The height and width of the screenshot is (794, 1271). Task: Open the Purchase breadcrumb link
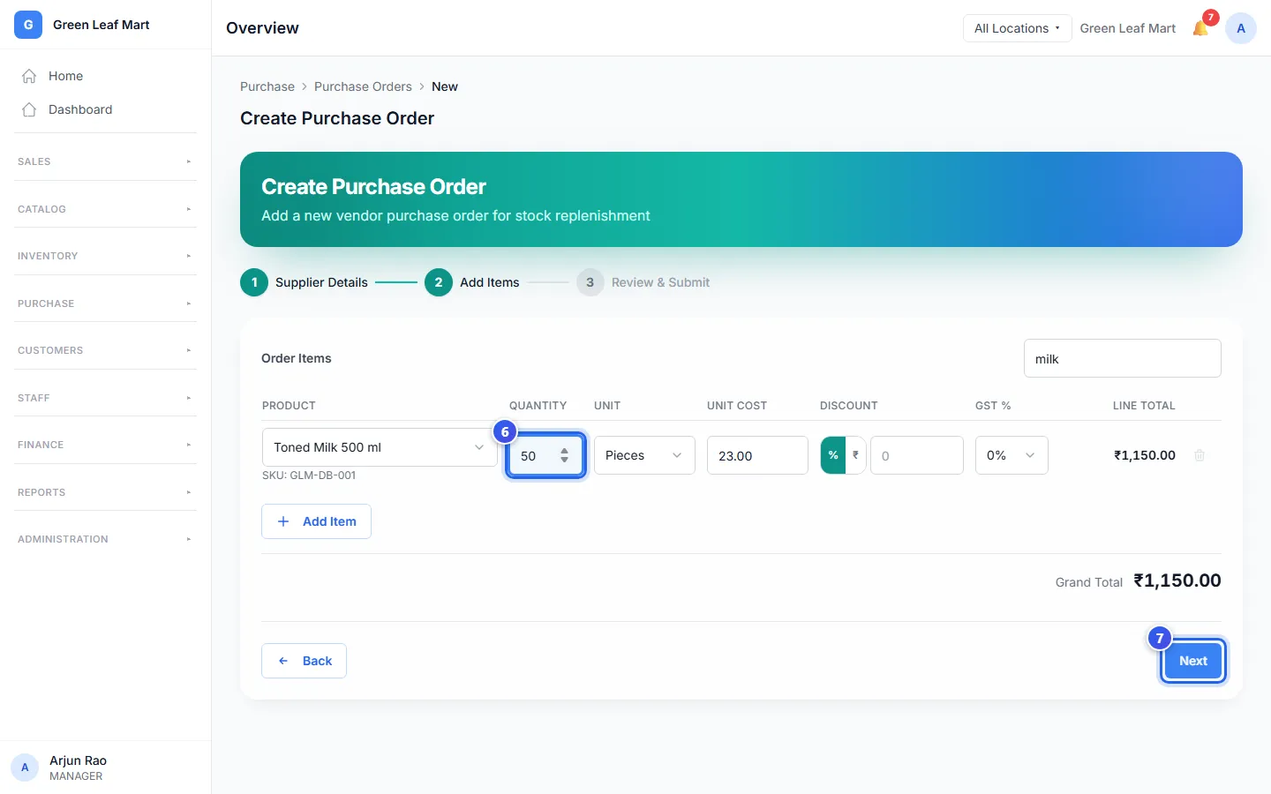tap(267, 86)
